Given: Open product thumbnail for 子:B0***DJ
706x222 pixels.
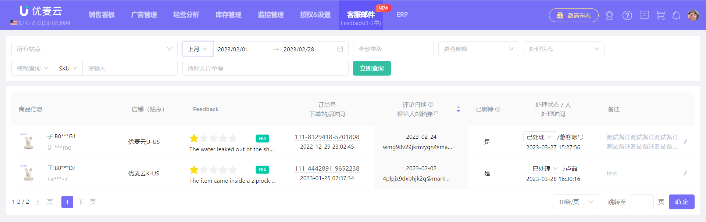Looking at the screenshot, I should pos(28,173).
